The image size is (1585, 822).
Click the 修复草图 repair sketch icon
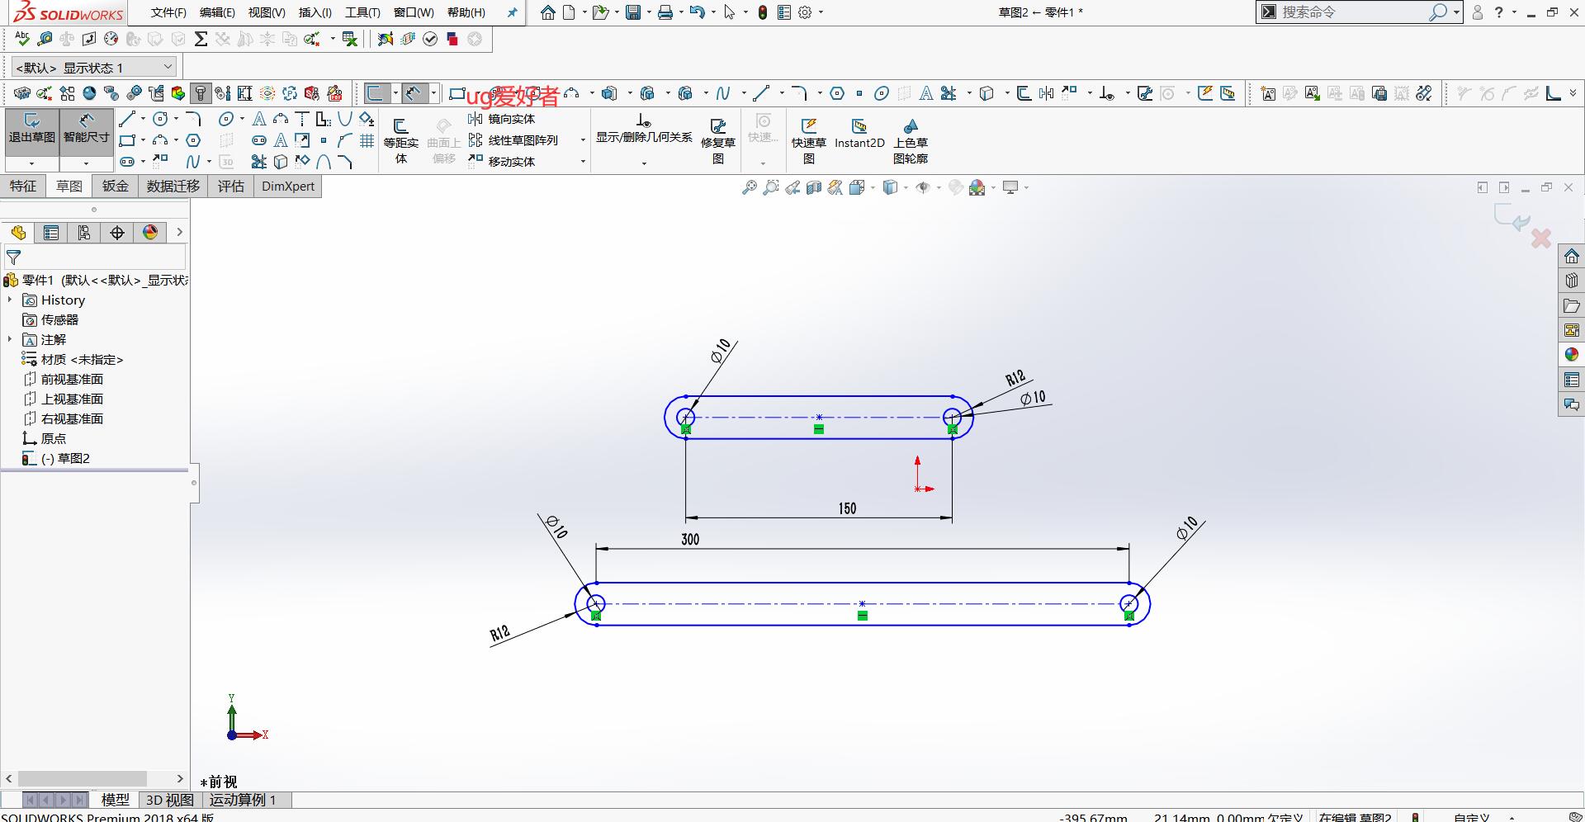[x=718, y=140]
